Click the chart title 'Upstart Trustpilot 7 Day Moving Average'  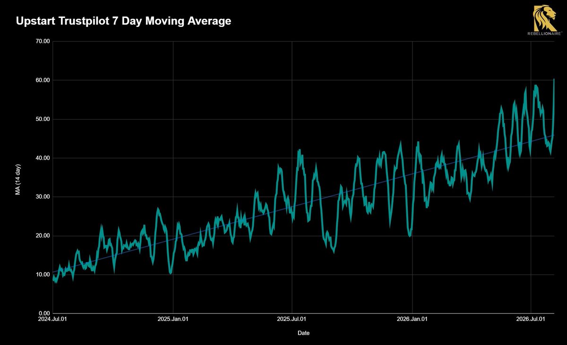pos(123,21)
